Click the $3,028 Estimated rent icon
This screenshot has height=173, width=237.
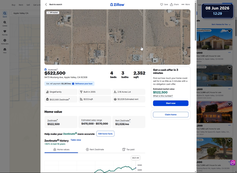[115, 99]
